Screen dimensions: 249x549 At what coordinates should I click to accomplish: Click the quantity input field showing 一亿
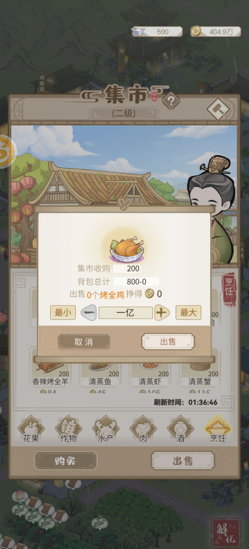126,313
